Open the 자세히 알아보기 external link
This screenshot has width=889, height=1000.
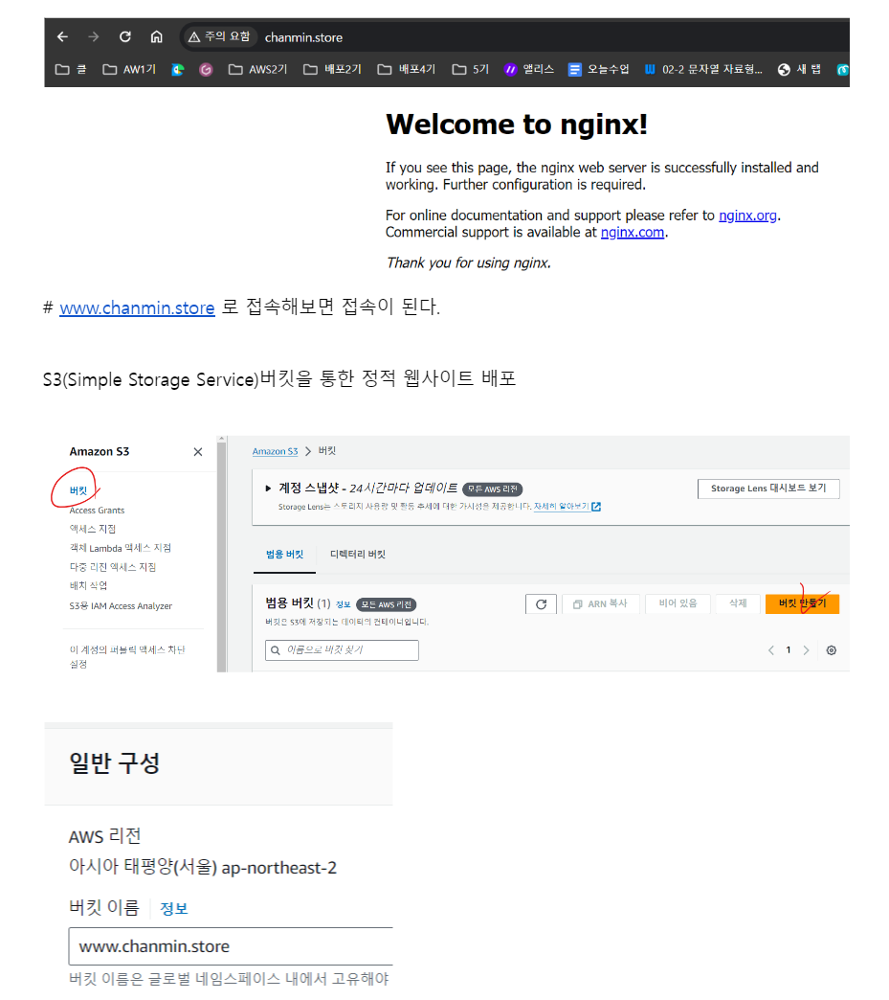(x=567, y=507)
